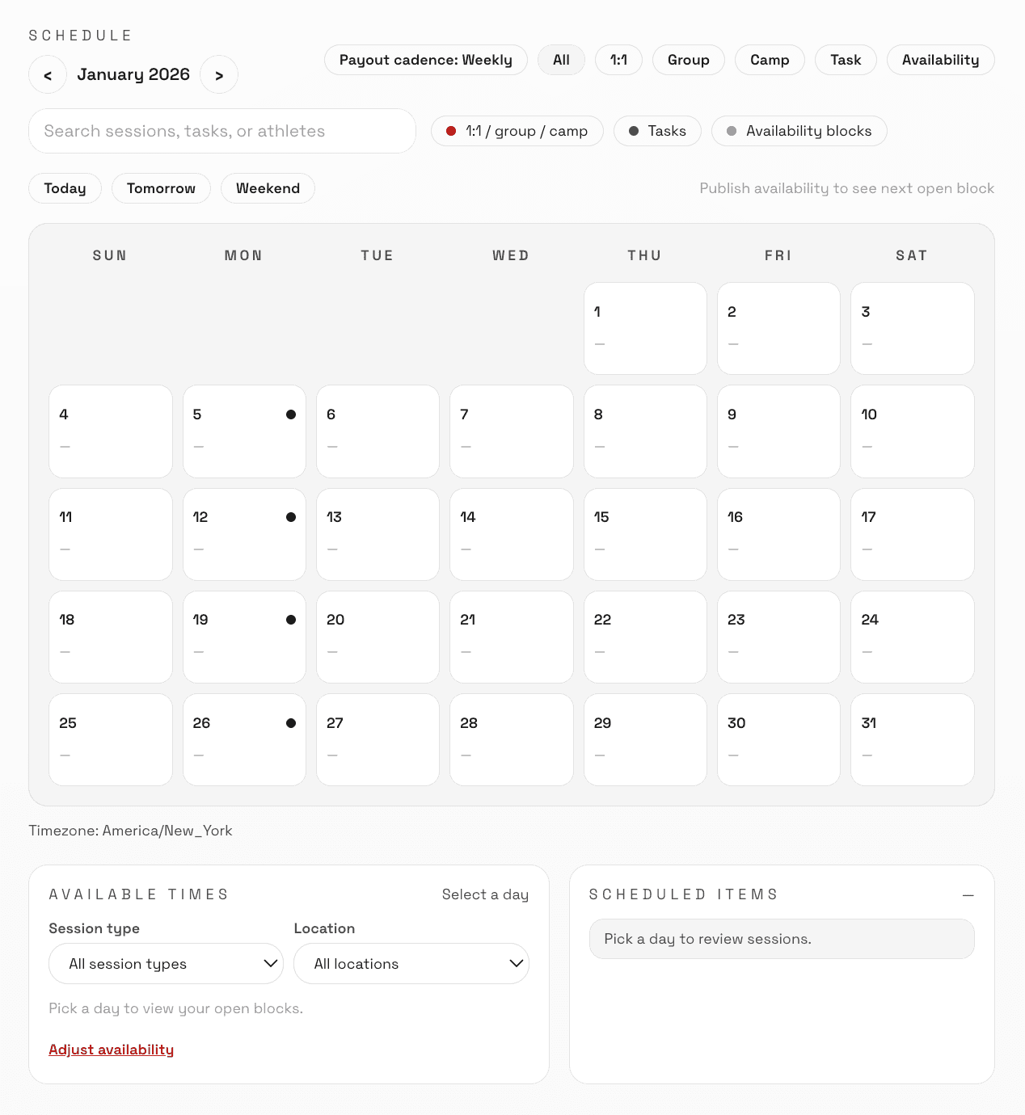Open the All session types dropdown
This screenshot has height=1115, width=1025.
(x=166, y=964)
